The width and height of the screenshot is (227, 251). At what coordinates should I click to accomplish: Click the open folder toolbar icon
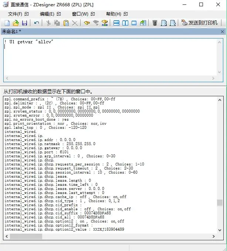point(16,23)
